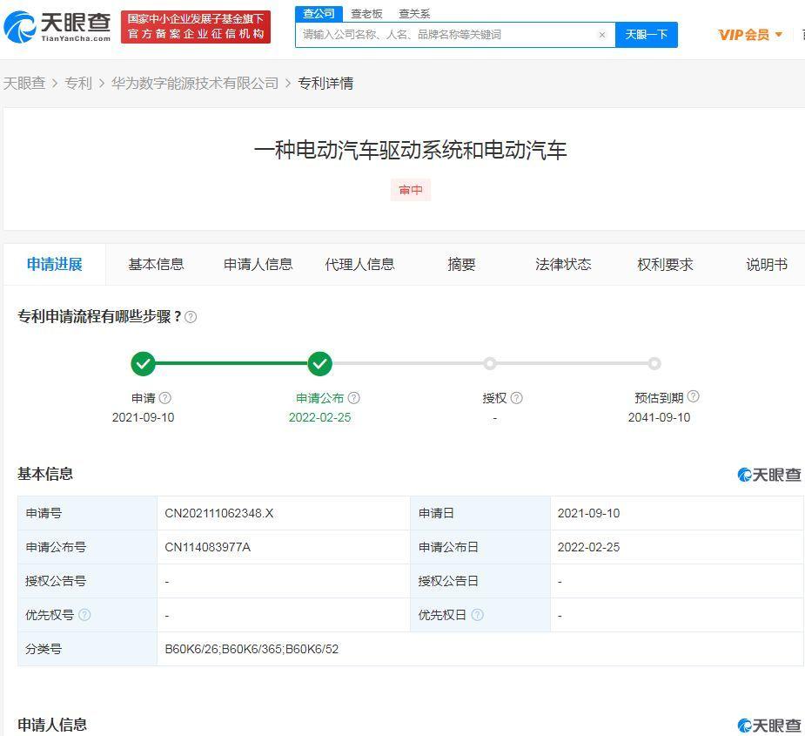Click help icon beside 优先权号
The image size is (805, 736).
pyautogui.click(x=84, y=615)
